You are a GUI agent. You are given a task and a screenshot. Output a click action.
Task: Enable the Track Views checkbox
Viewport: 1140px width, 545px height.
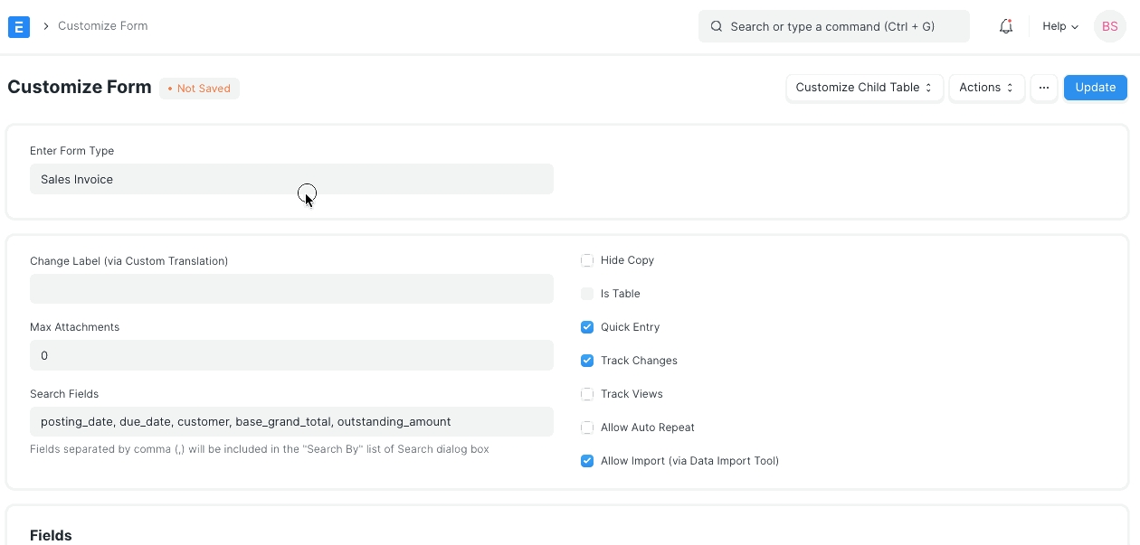tap(587, 394)
